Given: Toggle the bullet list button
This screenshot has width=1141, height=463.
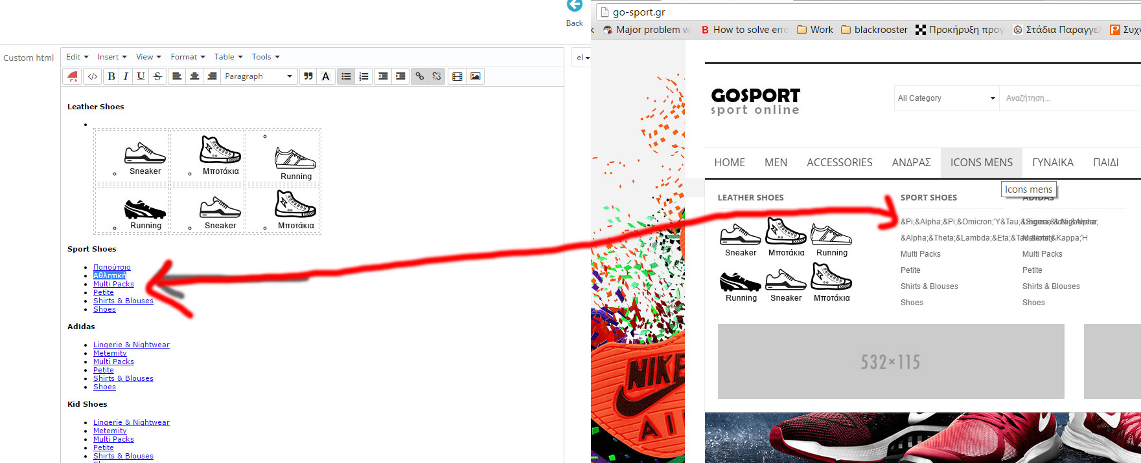Looking at the screenshot, I should (346, 76).
